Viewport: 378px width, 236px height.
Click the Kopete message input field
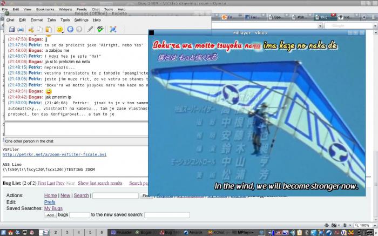[x=76, y=129]
